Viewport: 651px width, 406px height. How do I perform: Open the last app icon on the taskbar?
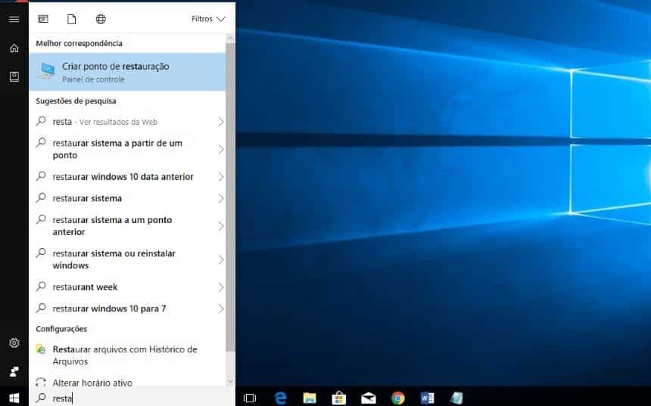tap(456, 398)
